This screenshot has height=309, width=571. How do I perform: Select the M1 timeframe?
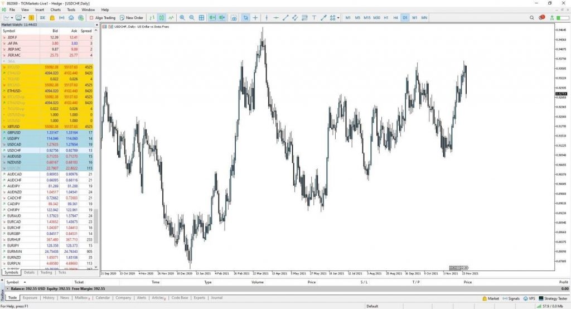tap(348, 17)
